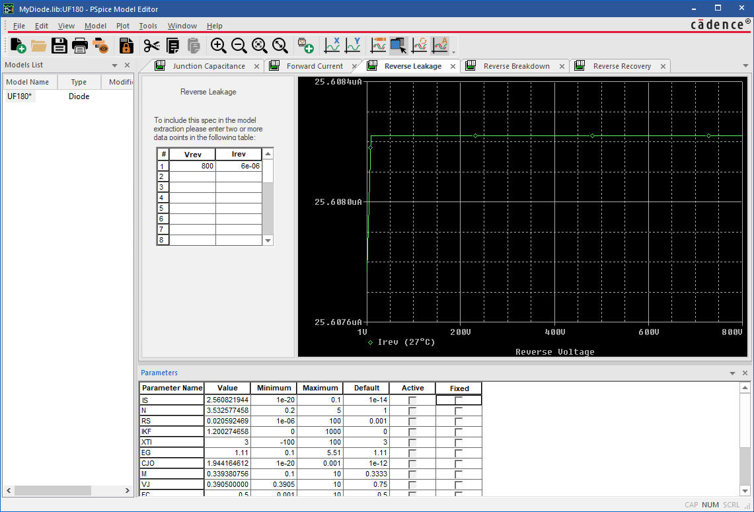The image size is (754, 512).
Task: Tick Fixed checkbox for CJO parameter
Action: click(458, 464)
